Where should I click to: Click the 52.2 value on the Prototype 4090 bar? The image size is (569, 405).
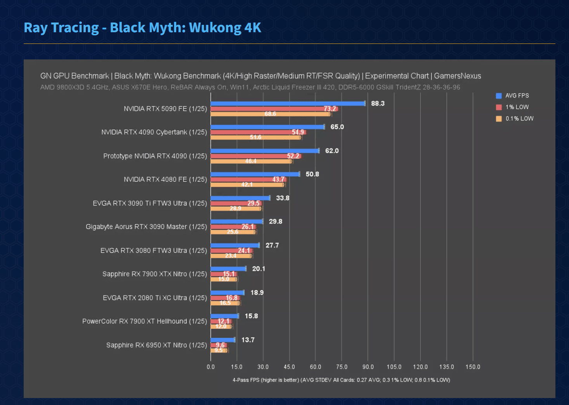click(x=293, y=156)
